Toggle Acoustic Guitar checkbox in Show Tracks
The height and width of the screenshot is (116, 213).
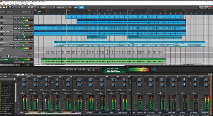point(1,87)
